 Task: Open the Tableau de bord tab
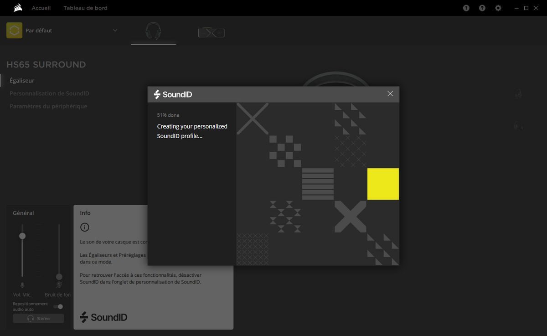pos(85,8)
